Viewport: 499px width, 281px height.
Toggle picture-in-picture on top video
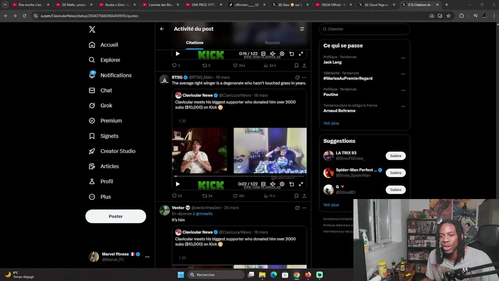[292, 54]
